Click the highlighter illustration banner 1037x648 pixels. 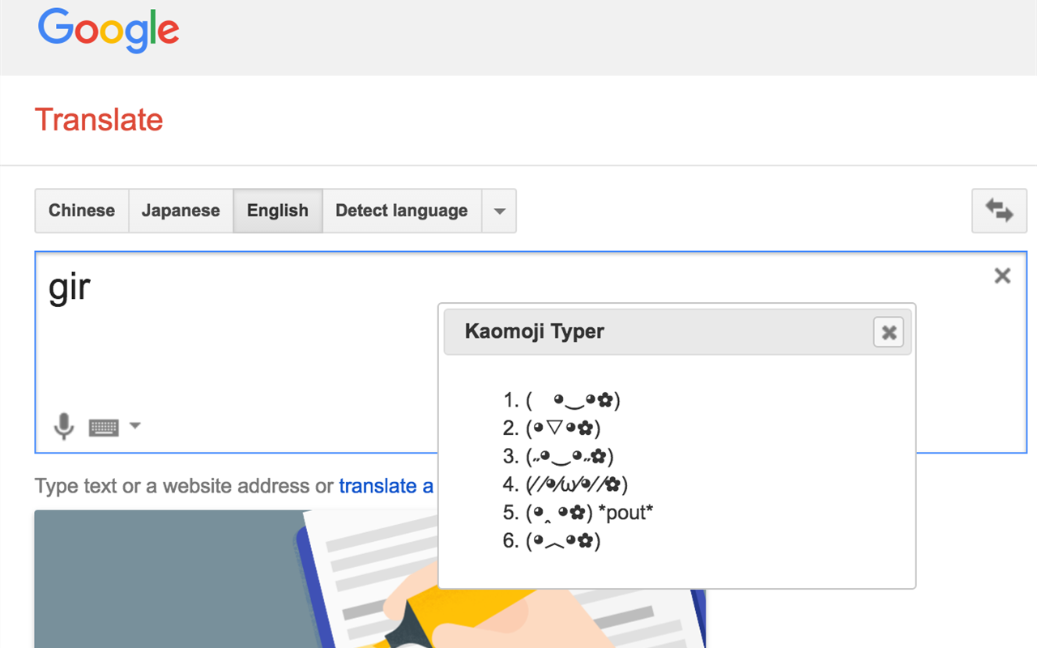tap(370, 578)
